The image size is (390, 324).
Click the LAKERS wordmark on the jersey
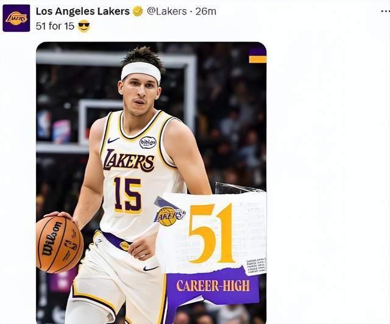pos(129,160)
